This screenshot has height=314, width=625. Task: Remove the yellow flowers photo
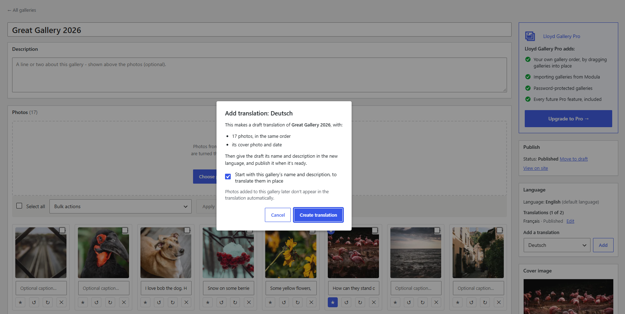(311, 302)
